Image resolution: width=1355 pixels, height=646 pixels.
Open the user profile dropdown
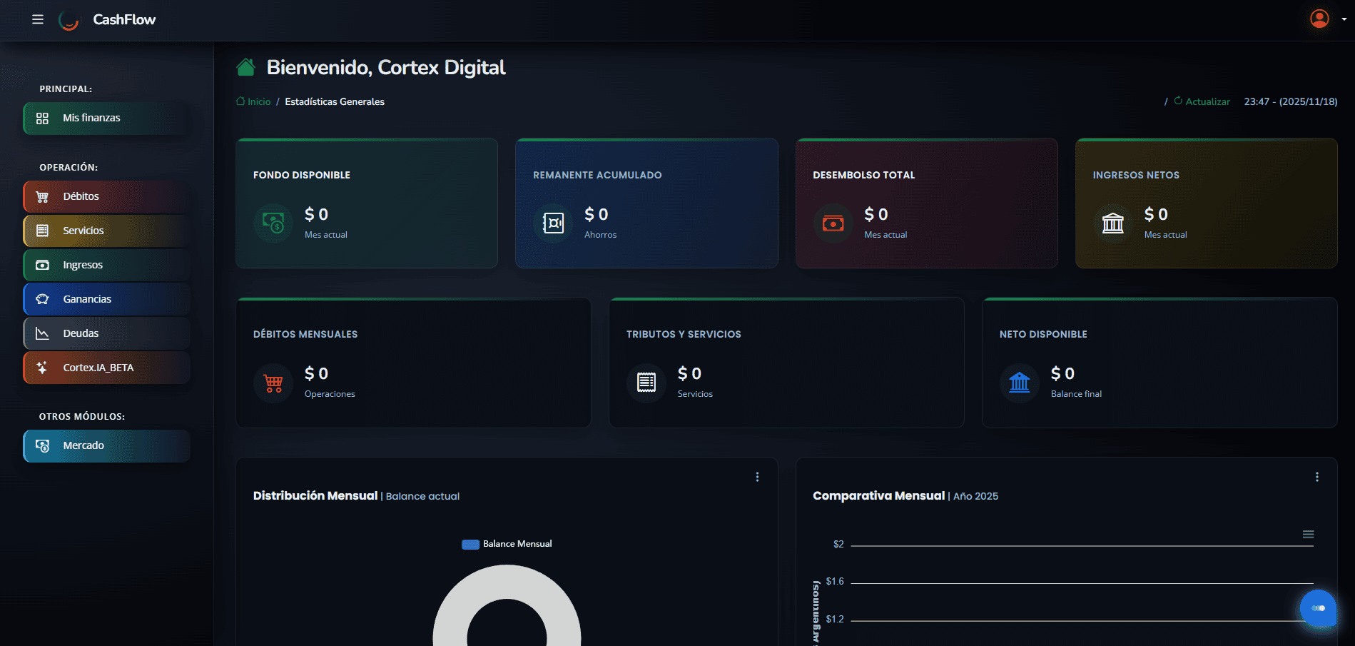pyautogui.click(x=1327, y=19)
